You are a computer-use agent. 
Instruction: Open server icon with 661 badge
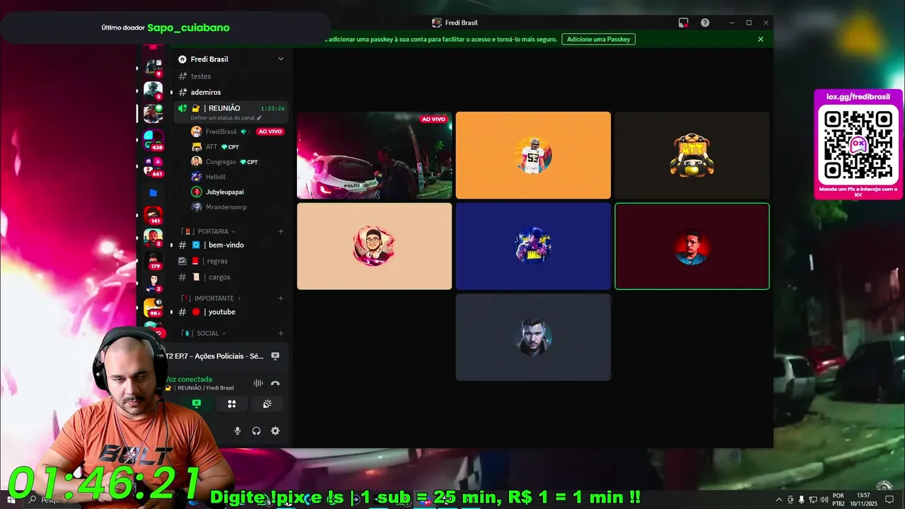(x=153, y=167)
